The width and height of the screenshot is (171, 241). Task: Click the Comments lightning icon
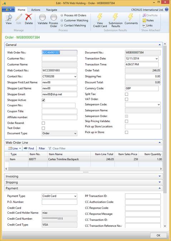point(131,17)
